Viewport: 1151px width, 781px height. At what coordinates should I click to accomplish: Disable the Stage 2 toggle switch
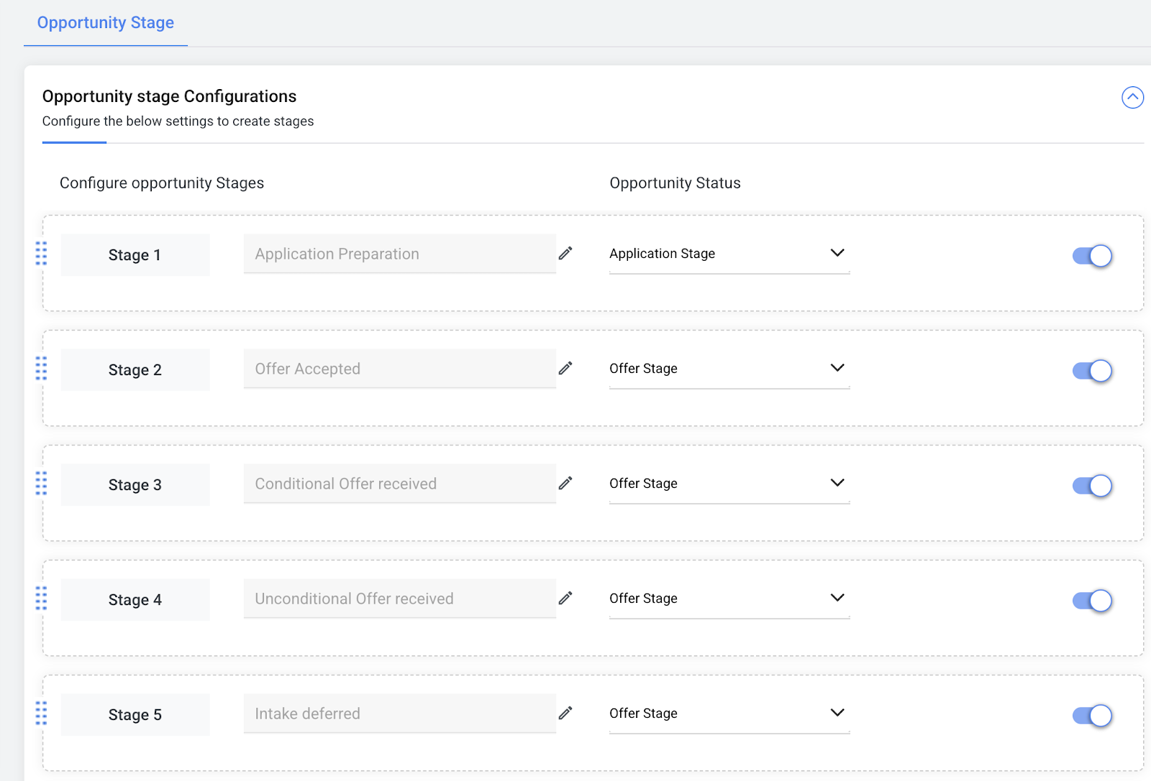(x=1092, y=371)
